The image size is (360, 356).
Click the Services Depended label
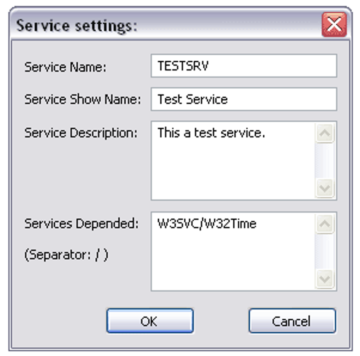82,223
